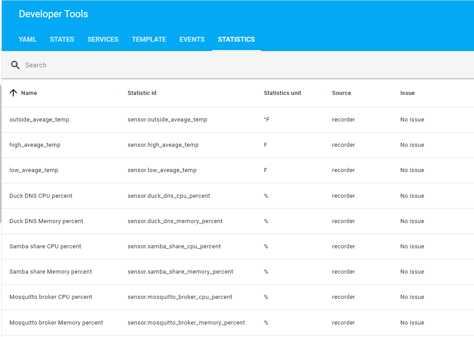Select the low_aveage_temp name cell
474x337 pixels.
pos(34,170)
